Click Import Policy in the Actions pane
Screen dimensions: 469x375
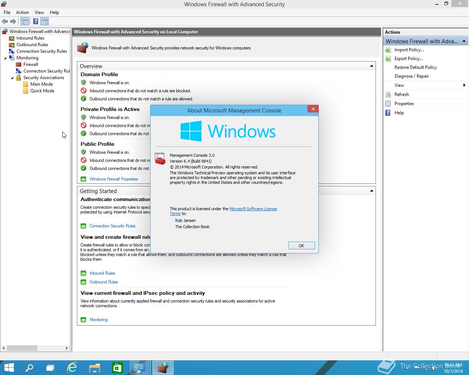tap(409, 50)
